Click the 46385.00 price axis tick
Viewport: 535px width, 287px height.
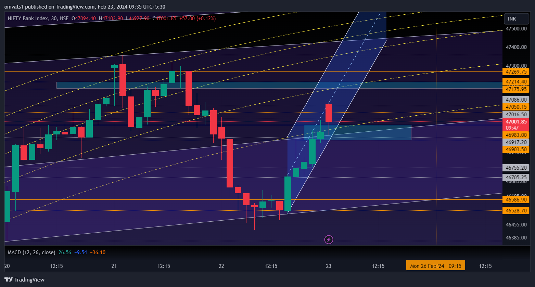(516, 237)
